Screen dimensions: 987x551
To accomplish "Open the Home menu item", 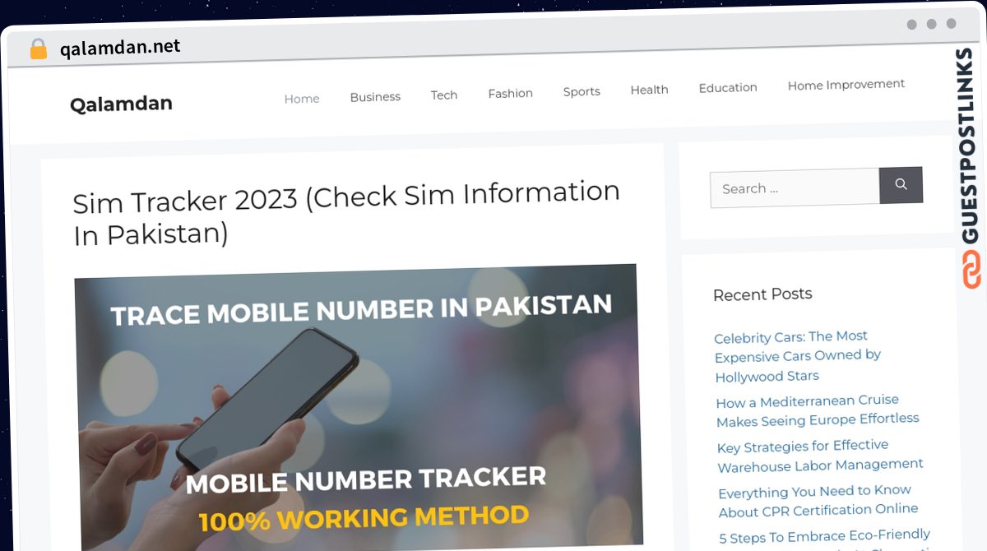I will point(302,99).
